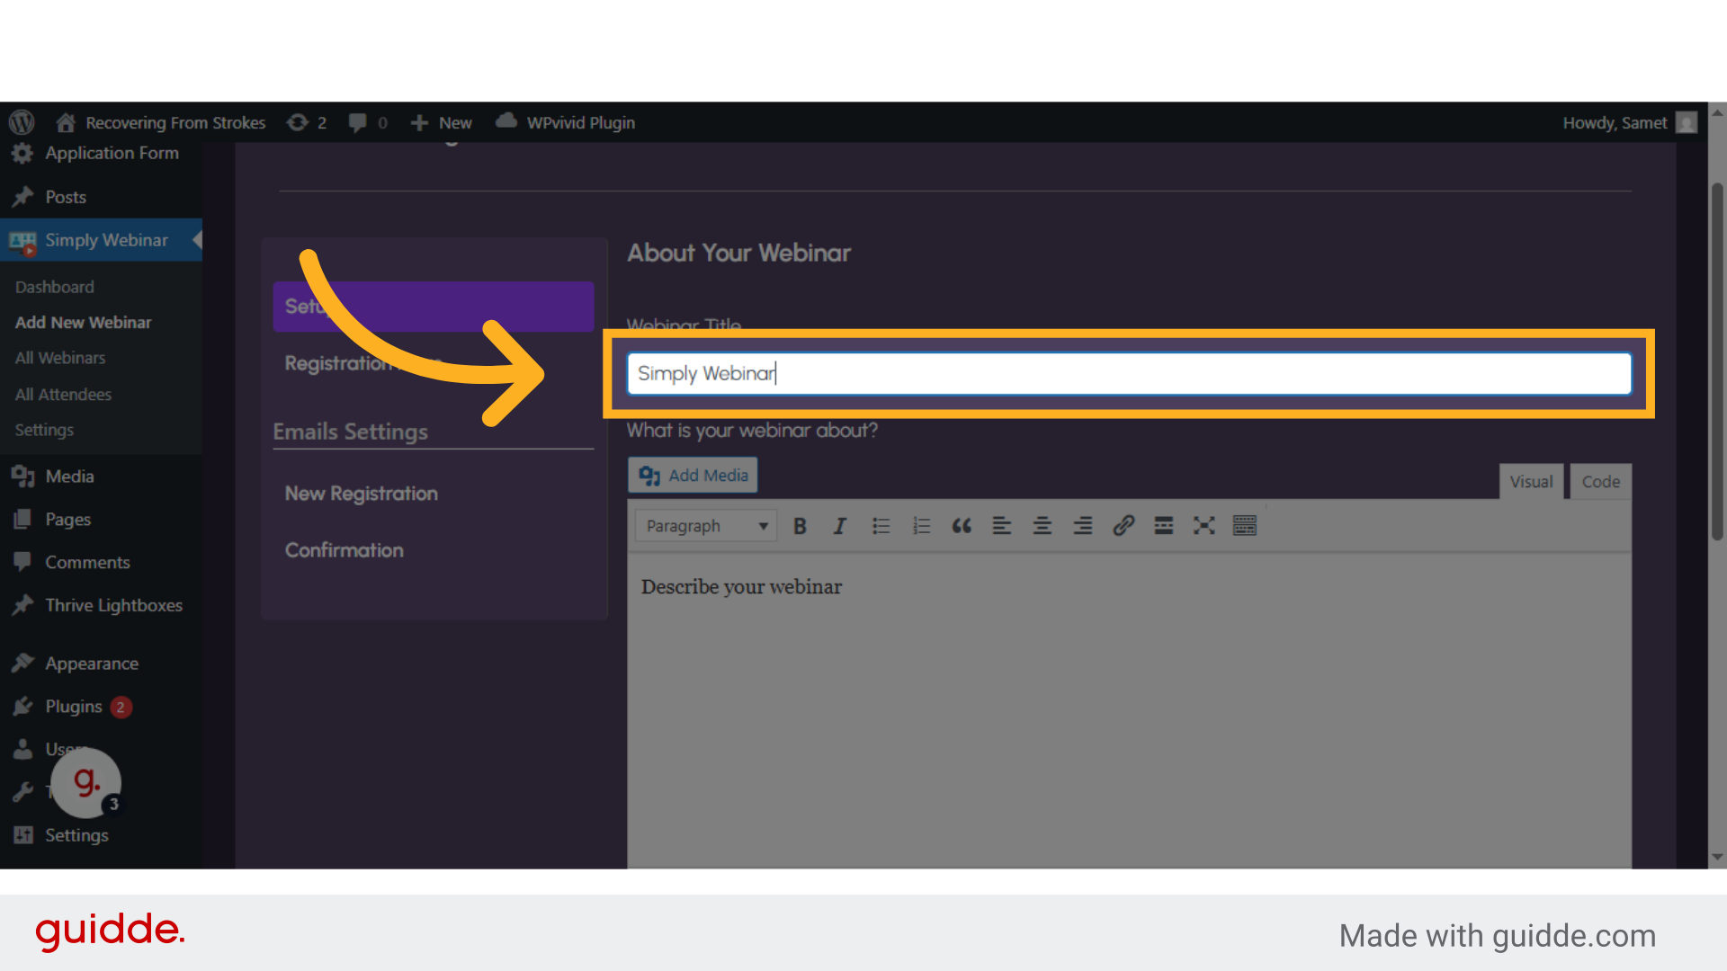
Task: Click the New content button
Action: [441, 122]
